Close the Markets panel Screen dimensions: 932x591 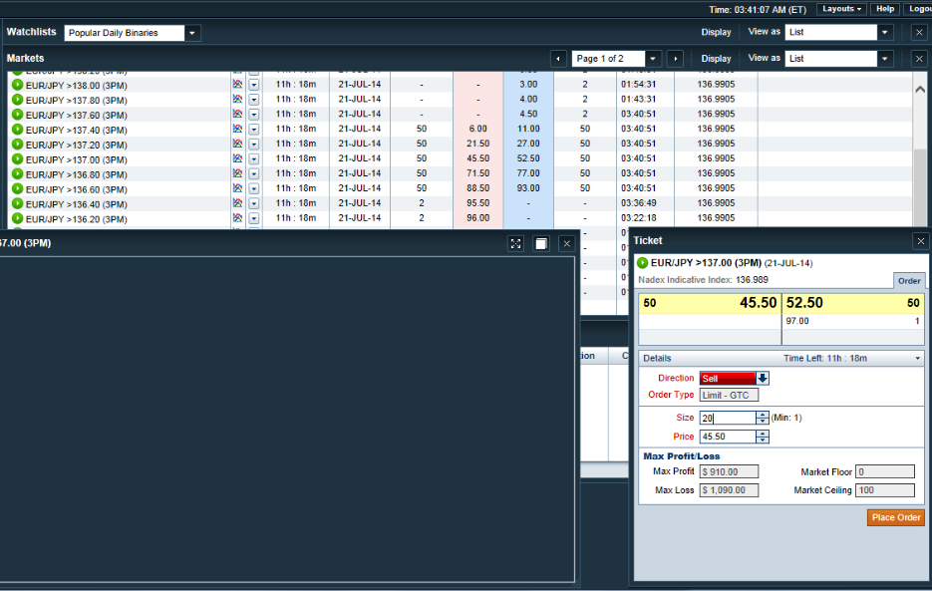[919, 59]
